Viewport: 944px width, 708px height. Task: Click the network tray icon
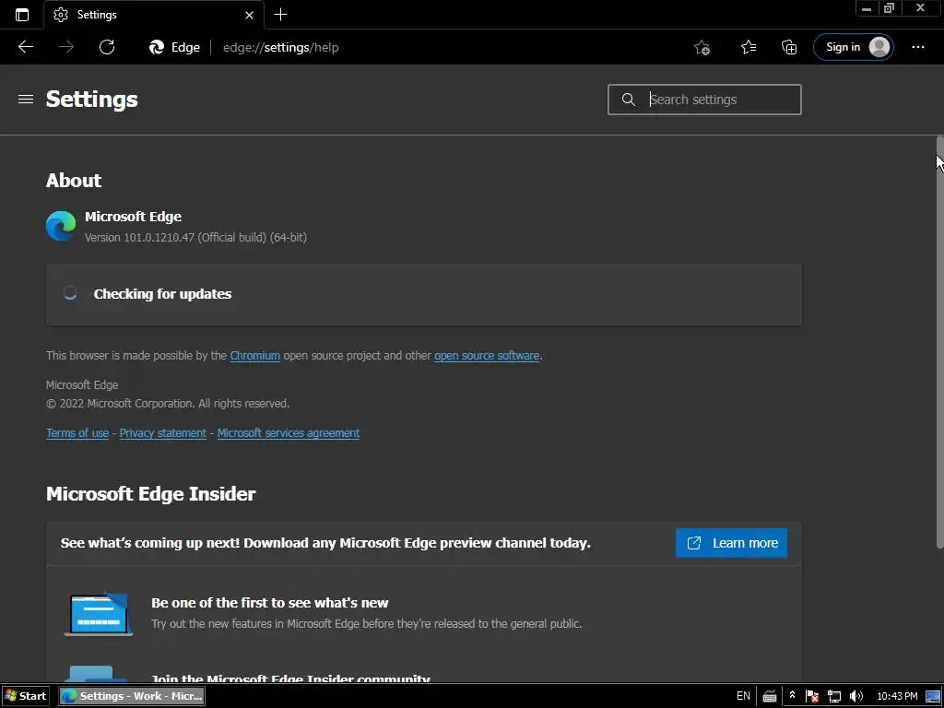pyautogui.click(x=833, y=696)
